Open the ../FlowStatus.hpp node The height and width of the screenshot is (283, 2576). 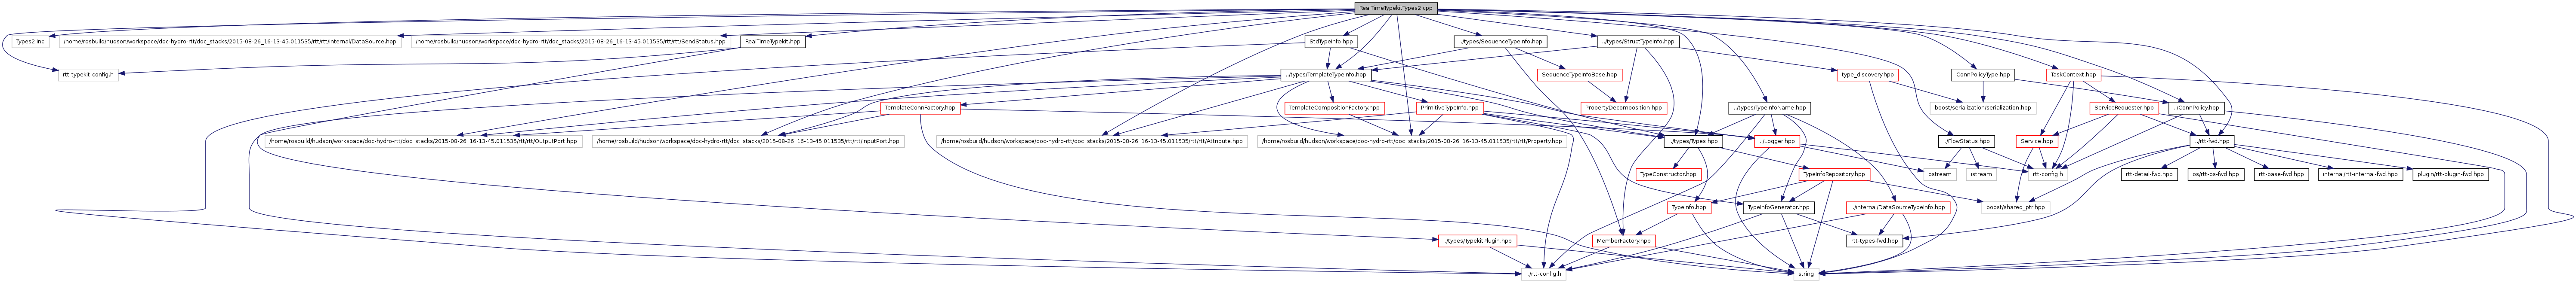click(x=1965, y=142)
